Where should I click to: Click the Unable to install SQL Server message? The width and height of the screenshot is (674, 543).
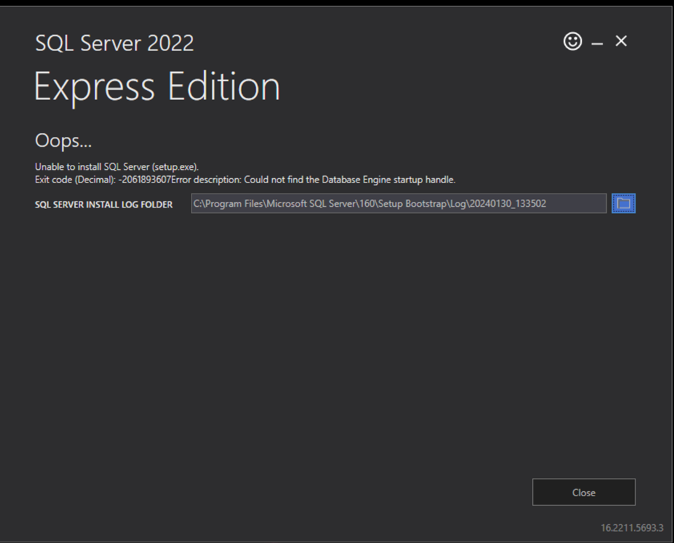[x=118, y=166]
